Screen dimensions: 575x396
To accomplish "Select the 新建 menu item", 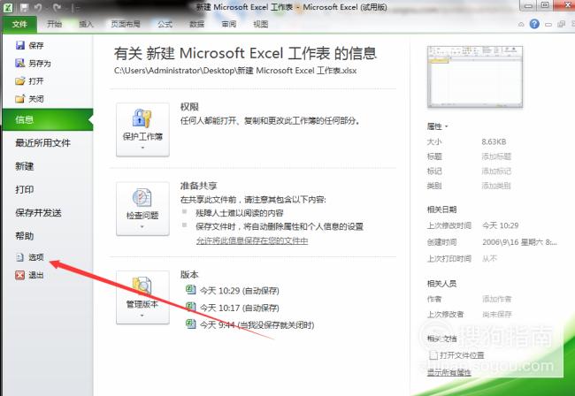I will (24, 166).
